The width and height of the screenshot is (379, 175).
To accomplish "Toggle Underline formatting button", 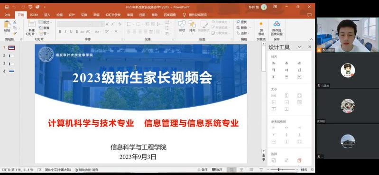I will pyautogui.click(x=71, y=32).
